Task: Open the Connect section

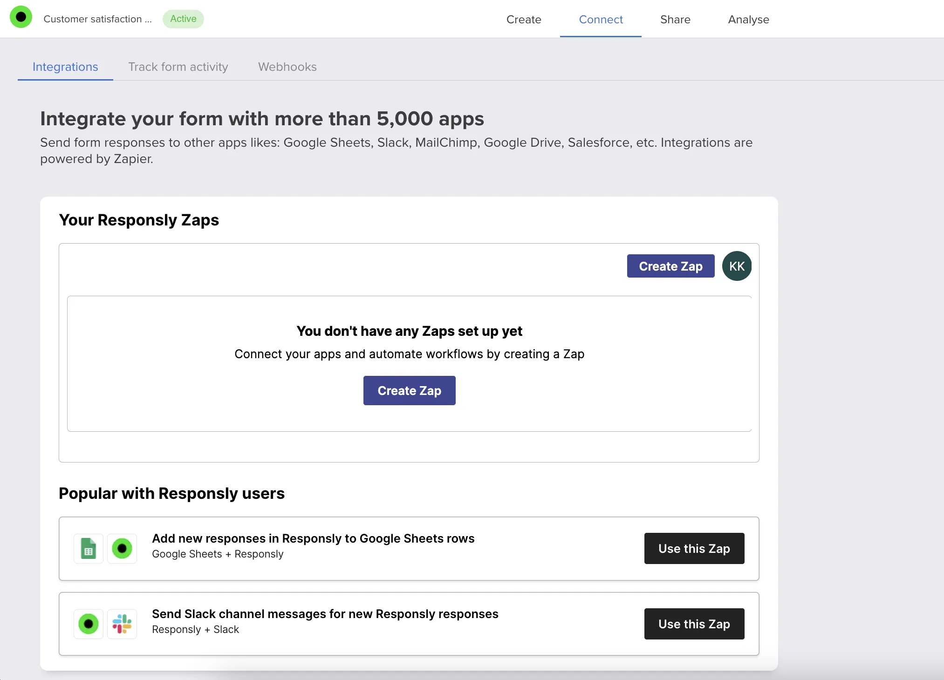Action: (601, 20)
